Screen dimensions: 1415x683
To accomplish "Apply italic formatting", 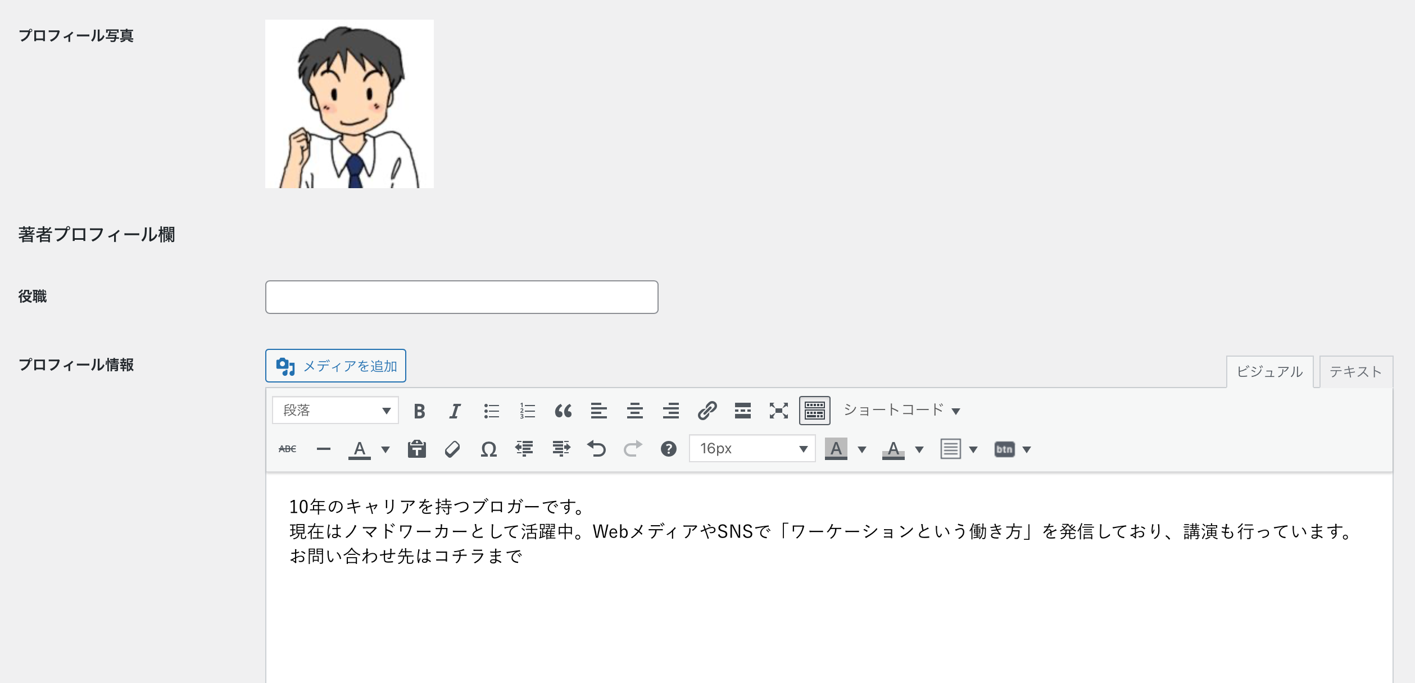I will click(455, 411).
